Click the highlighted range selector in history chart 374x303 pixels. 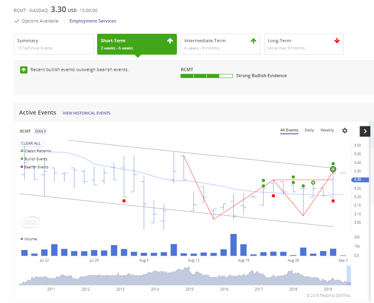[x=349, y=275]
